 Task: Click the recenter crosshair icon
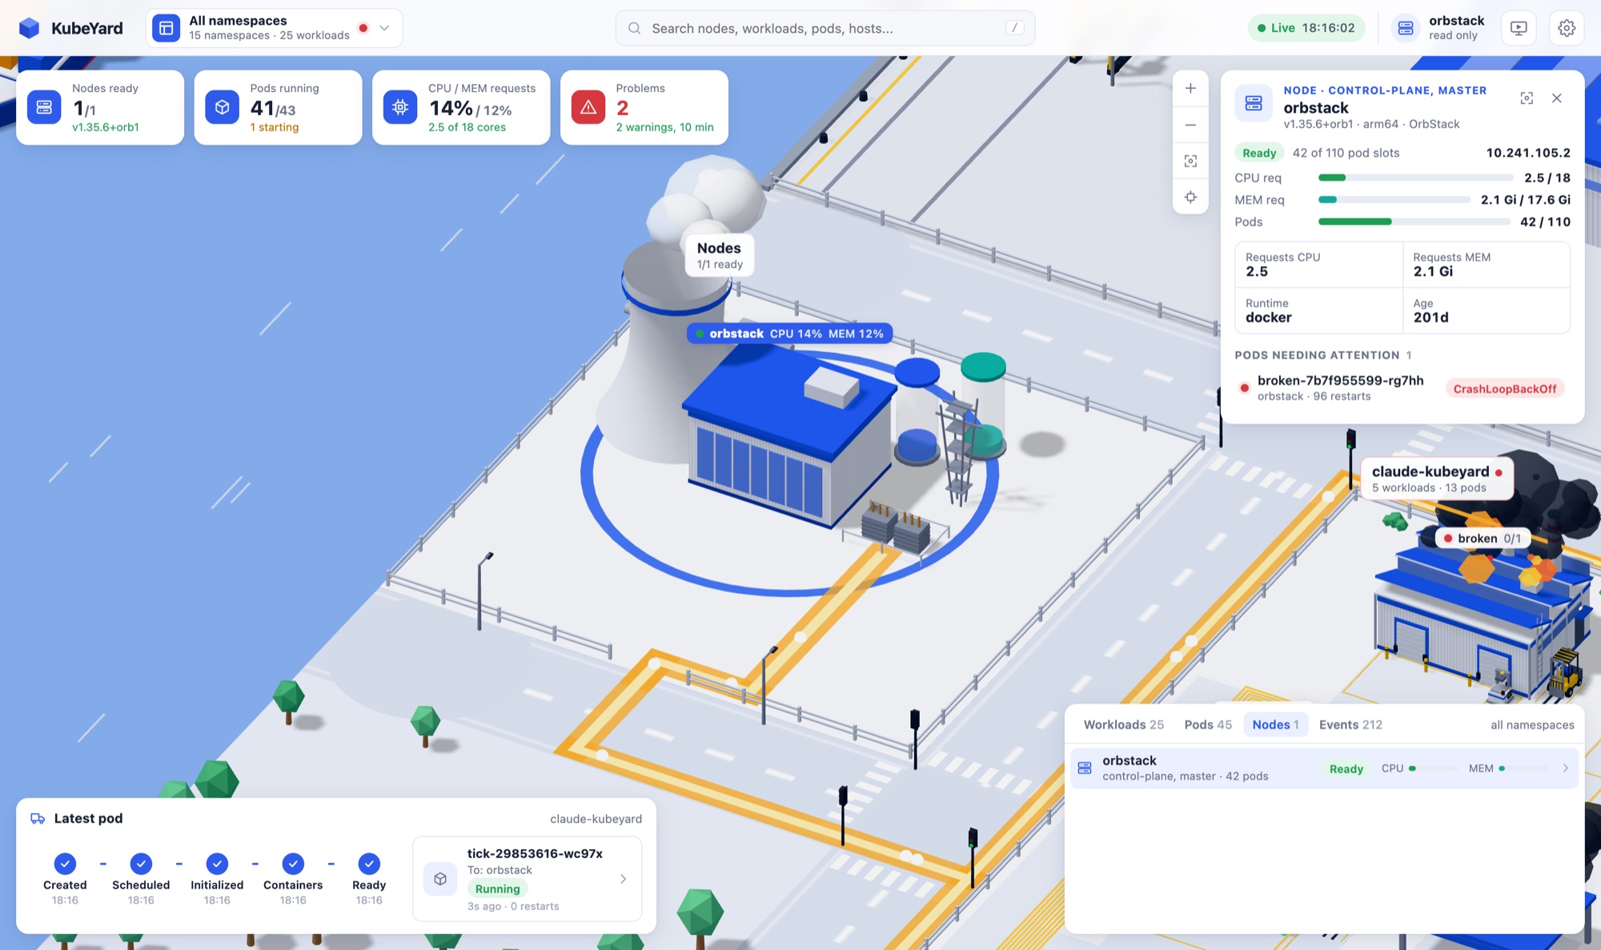[x=1190, y=198]
